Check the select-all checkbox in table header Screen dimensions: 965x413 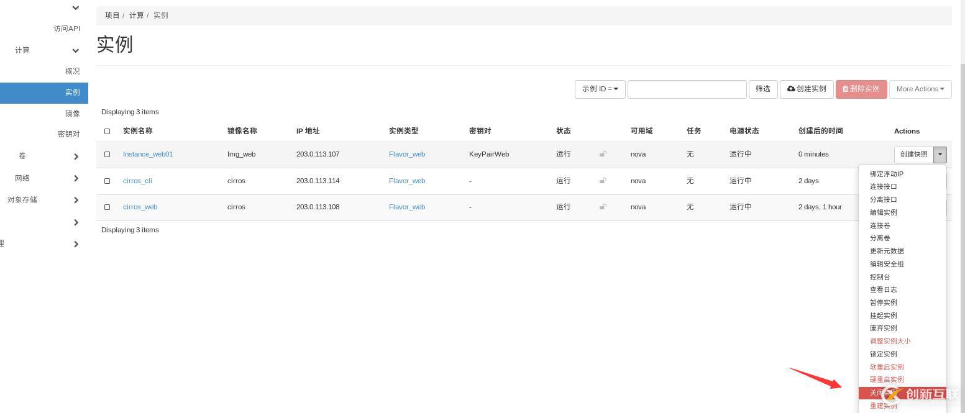point(107,131)
